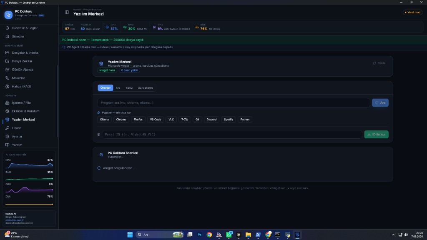The width and height of the screenshot is (427, 240).
Task: Open File Explorer from the taskbar
Action: click(x=248, y=235)
